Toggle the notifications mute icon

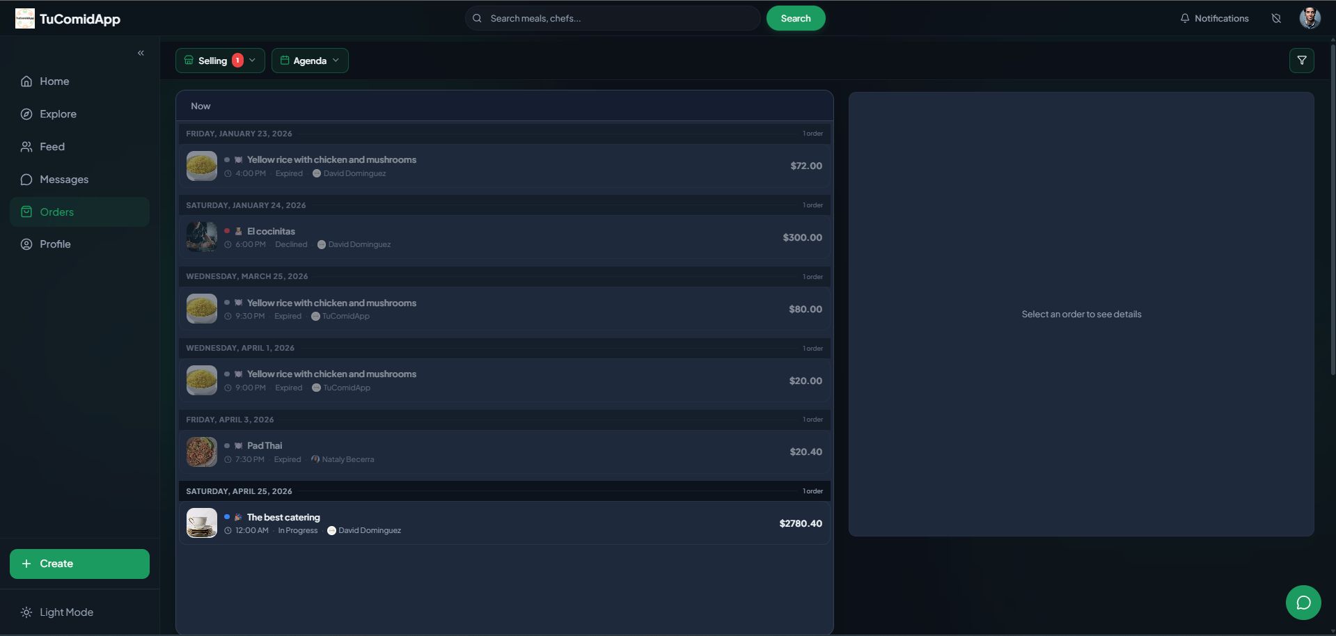click(x=1276, y=18)
